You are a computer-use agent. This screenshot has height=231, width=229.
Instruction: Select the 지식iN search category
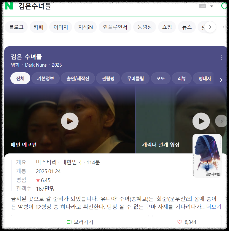click(85, 27)
